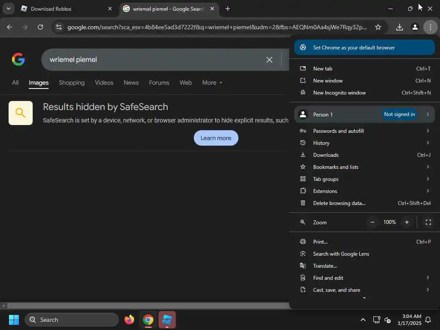Open the Roblox installer taskbar icon

[x=167, y=320]
